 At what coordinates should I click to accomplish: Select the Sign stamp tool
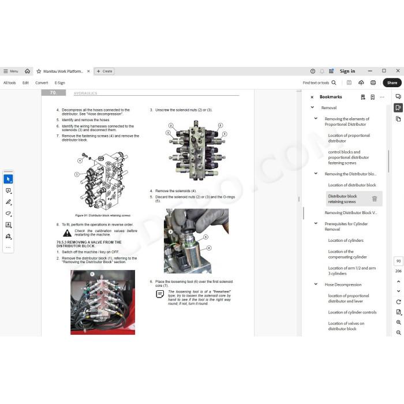(8, 236)
